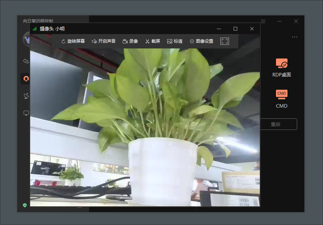
Task: Click the green signal strength indicator
Action: [34, 29]
